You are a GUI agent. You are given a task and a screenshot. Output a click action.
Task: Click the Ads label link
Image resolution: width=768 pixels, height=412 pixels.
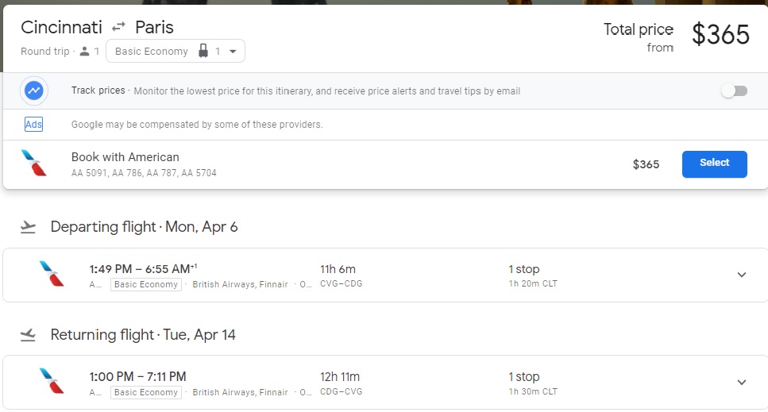(x=33, y=125)
